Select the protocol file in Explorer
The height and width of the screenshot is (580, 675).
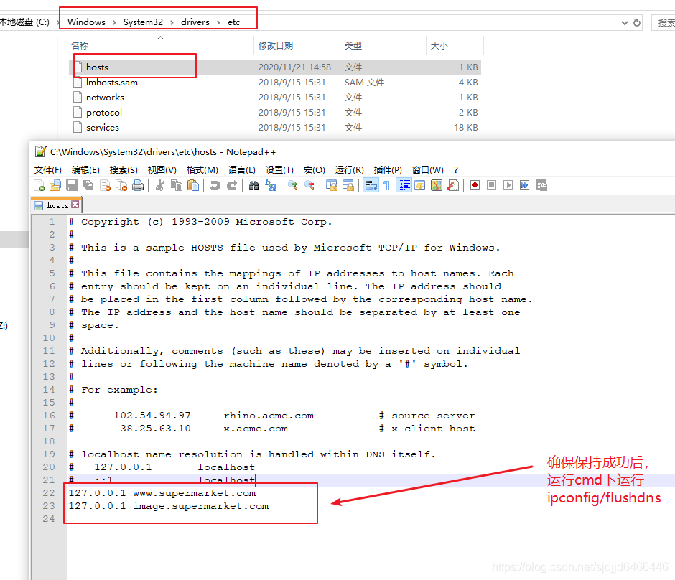click(x=274, y=112)
